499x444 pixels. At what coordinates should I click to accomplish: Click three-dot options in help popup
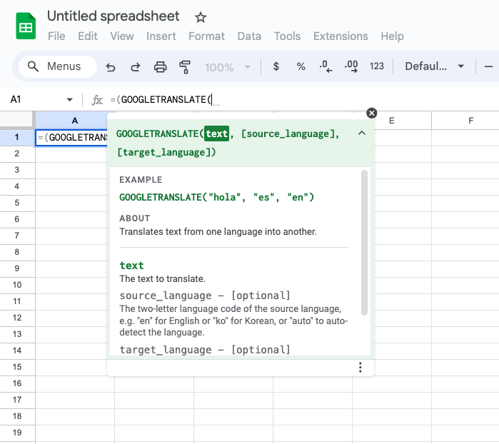[361, 368]
